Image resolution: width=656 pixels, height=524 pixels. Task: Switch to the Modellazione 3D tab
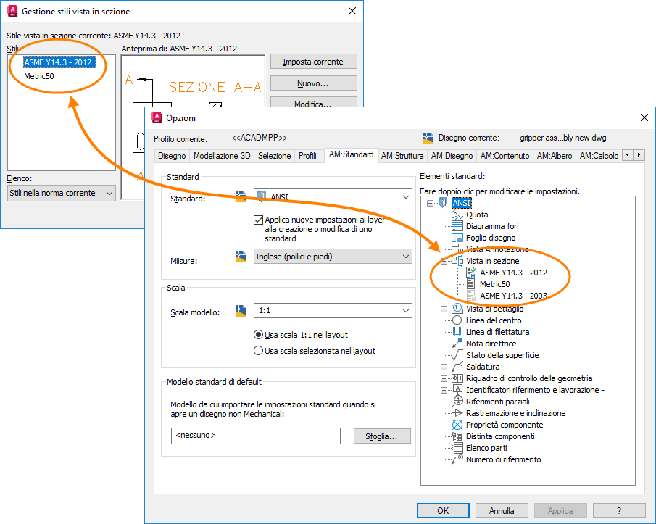222,156
